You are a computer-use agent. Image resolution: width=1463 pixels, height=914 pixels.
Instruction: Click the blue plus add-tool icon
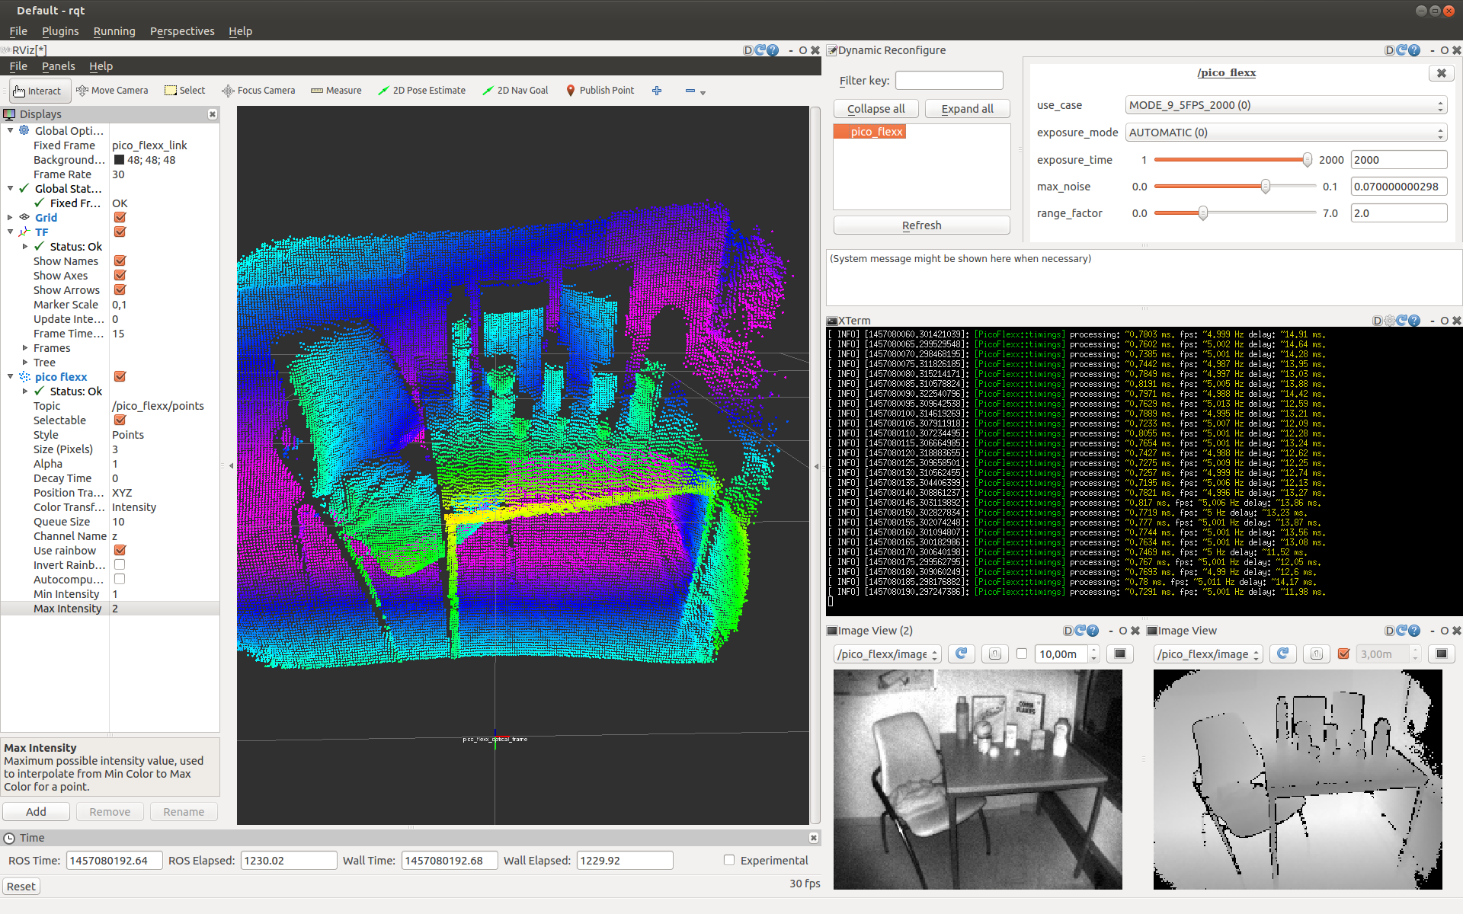coord(657,91)
